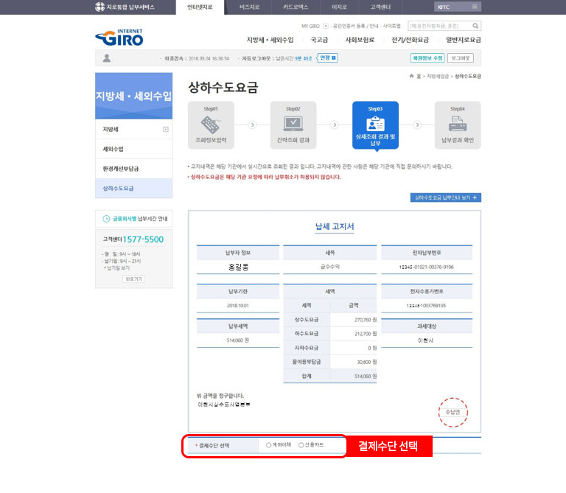Click the clock icon beside 금융회사별 납부시간 안내

pyautogui.click(x=106, y=219)
